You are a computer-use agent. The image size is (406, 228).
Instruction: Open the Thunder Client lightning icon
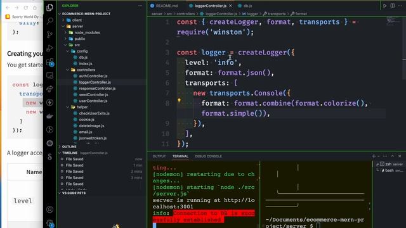[x=49, y=103]
